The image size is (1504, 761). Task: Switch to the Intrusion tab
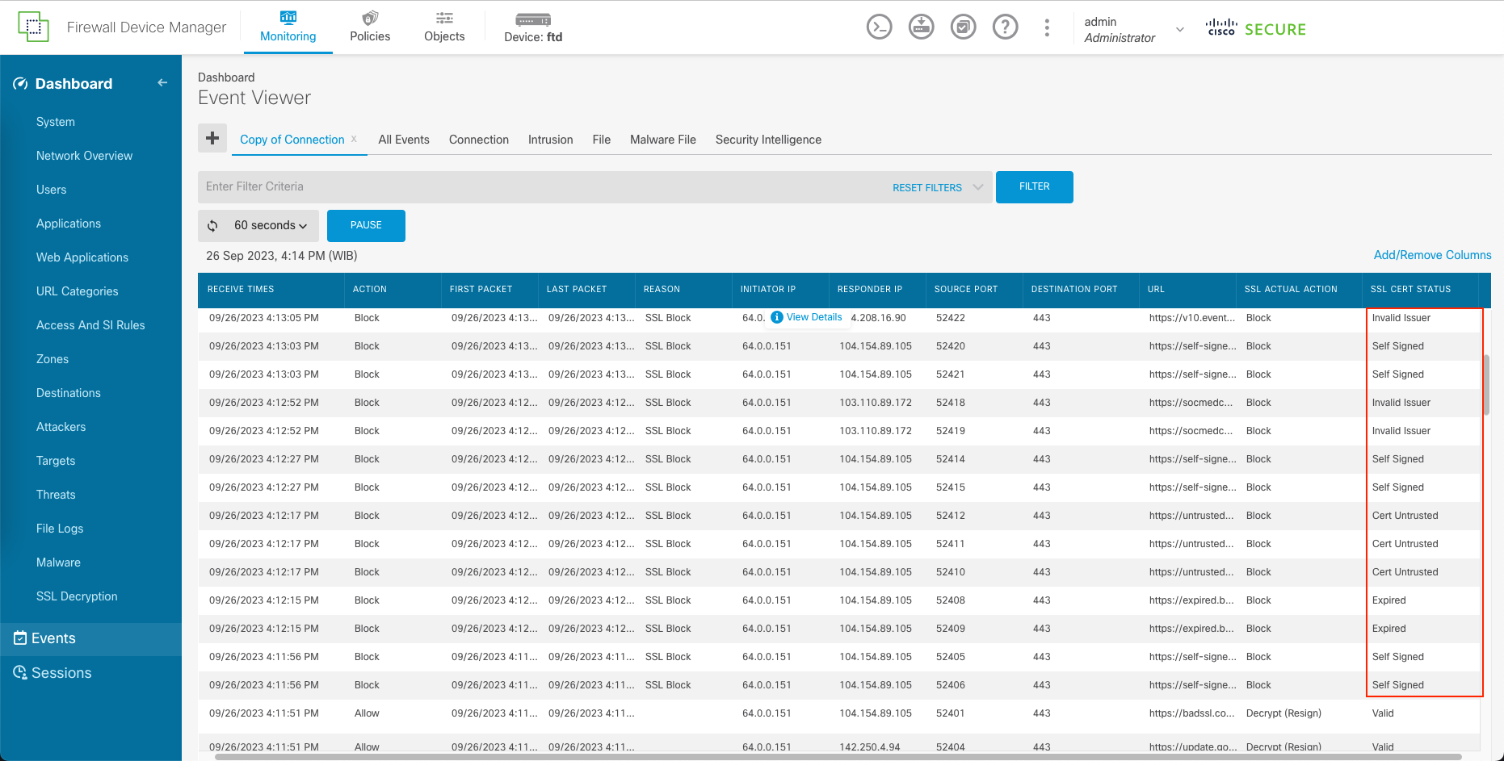click(x=550, y=140)
